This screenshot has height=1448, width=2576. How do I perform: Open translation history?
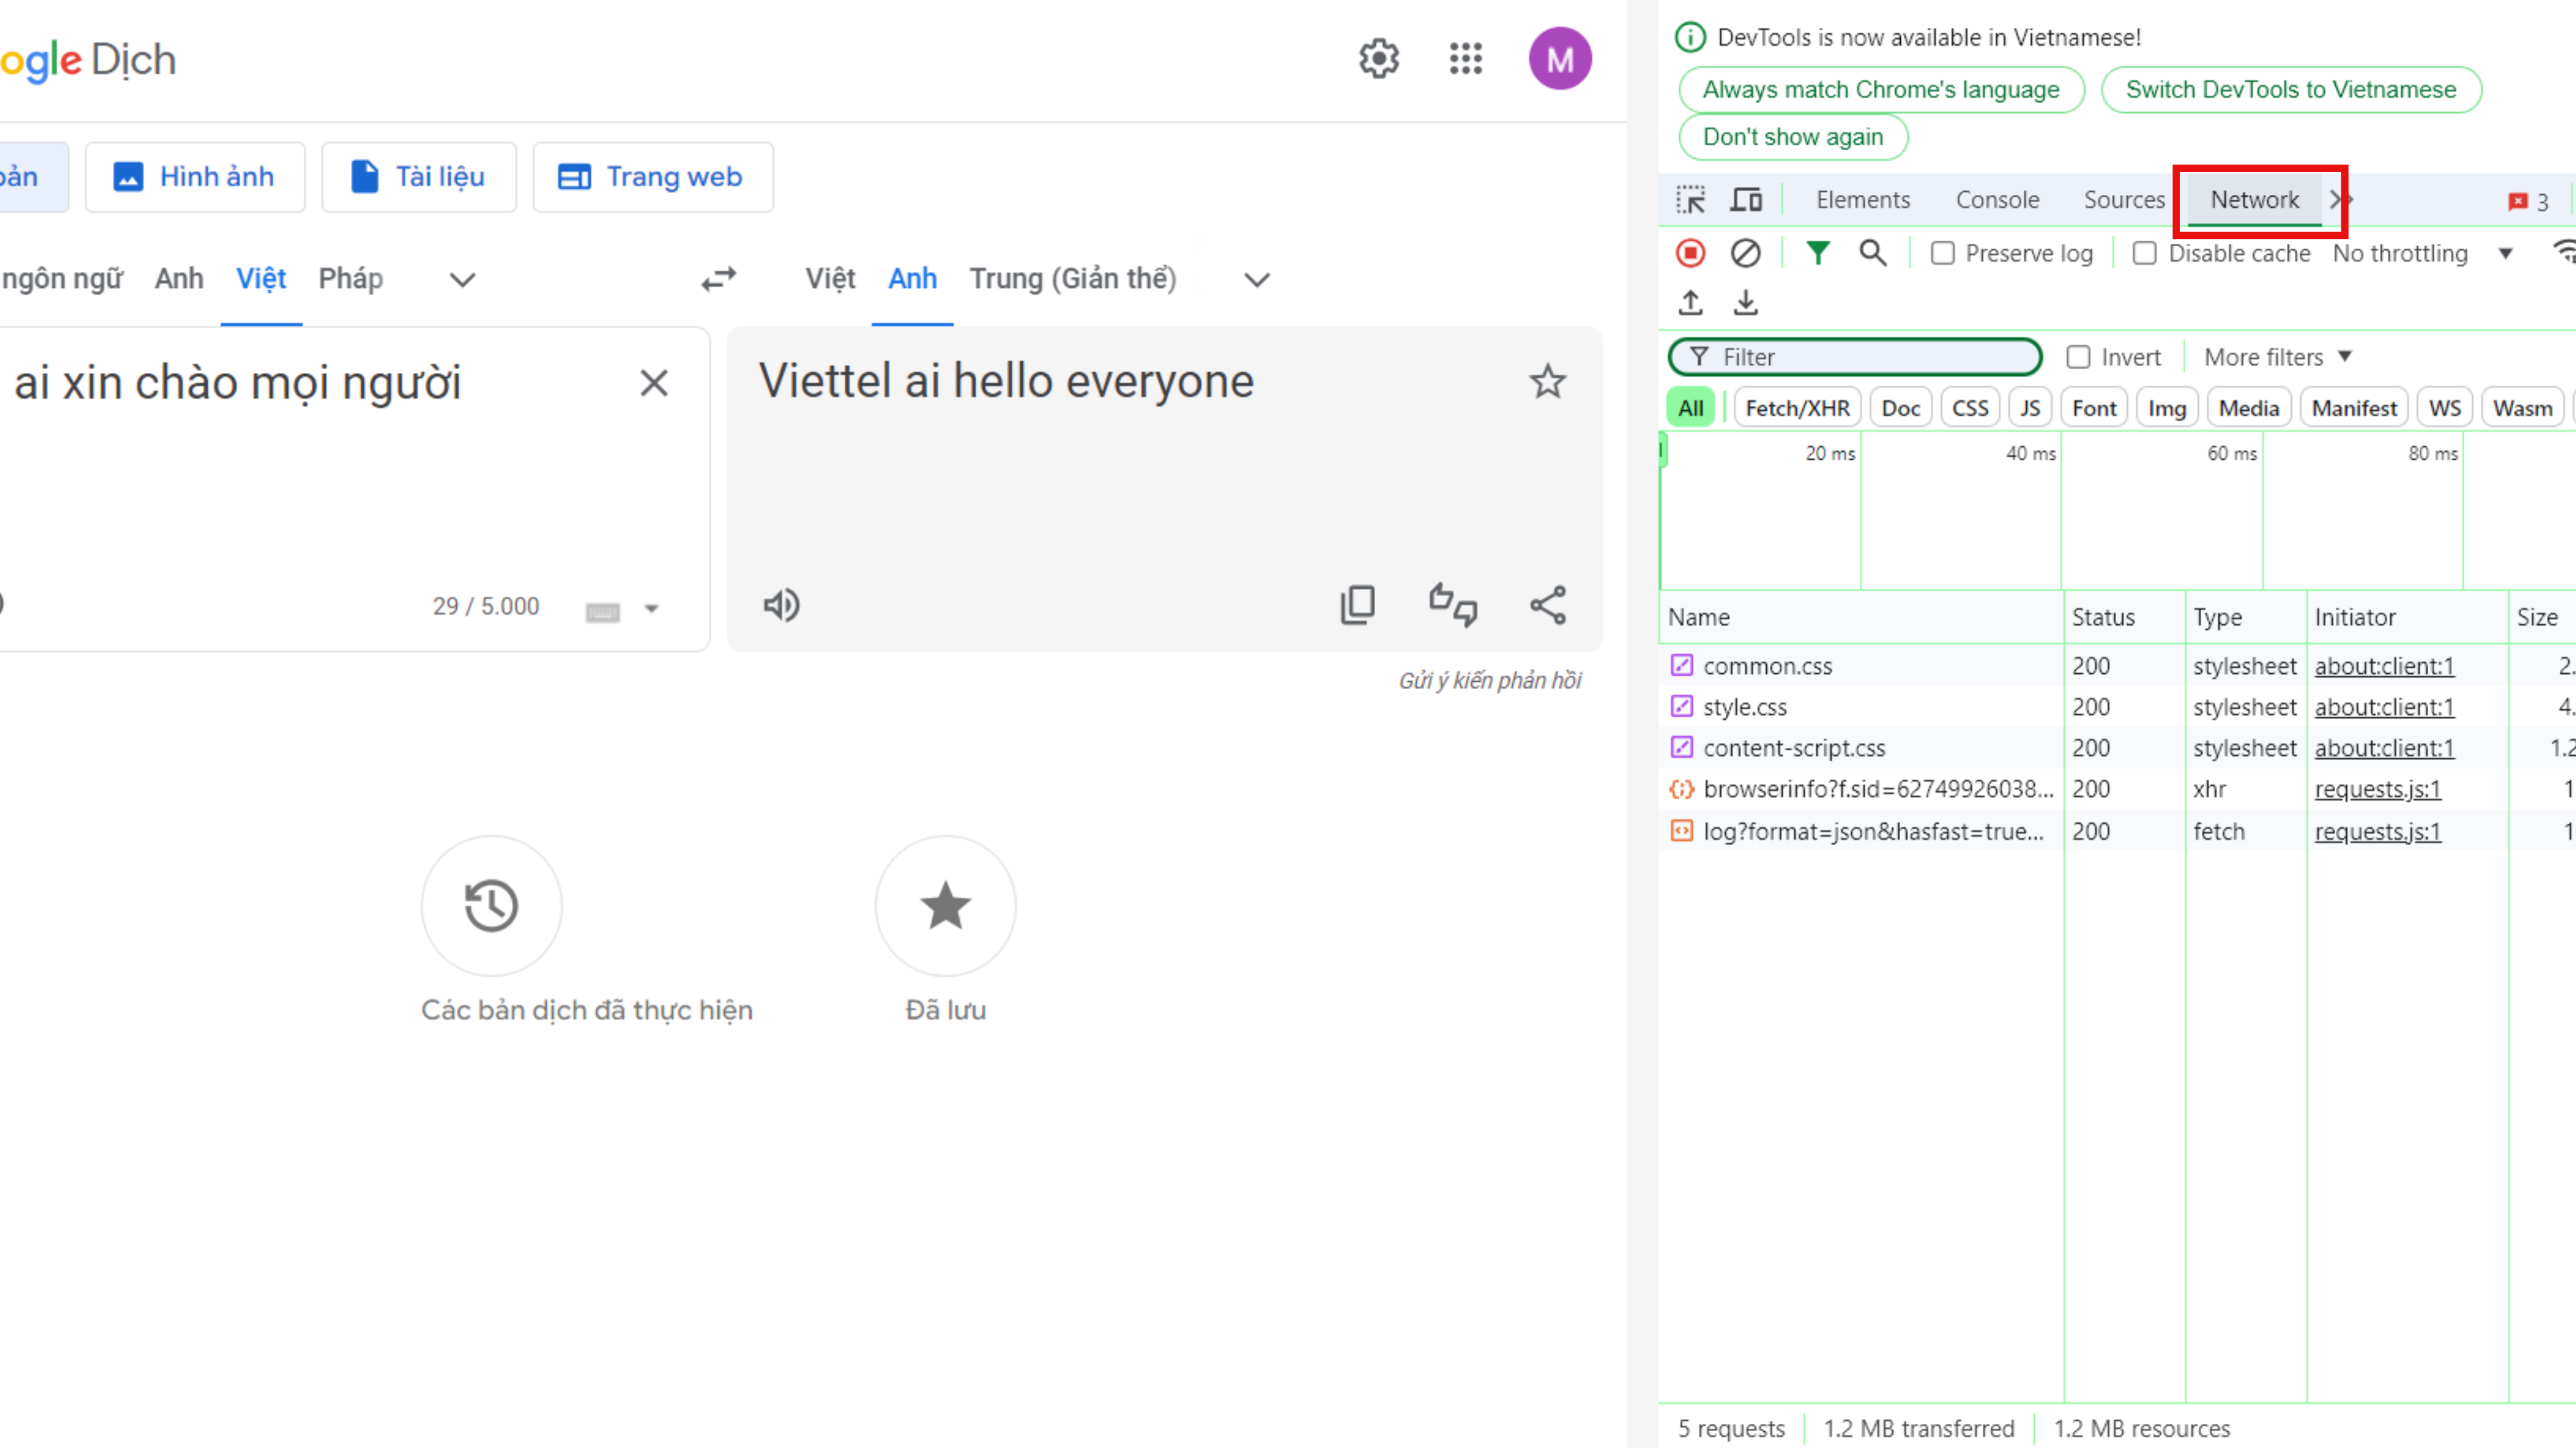point(491,906)
